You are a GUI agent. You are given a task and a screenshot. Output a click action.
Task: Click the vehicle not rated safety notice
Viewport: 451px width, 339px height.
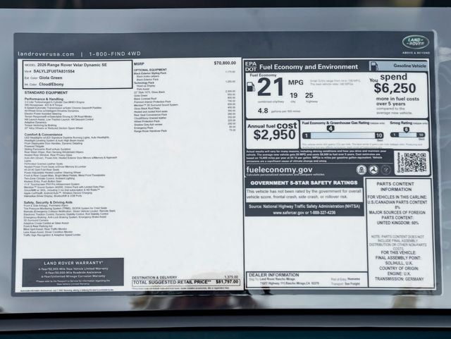point(304,194)
